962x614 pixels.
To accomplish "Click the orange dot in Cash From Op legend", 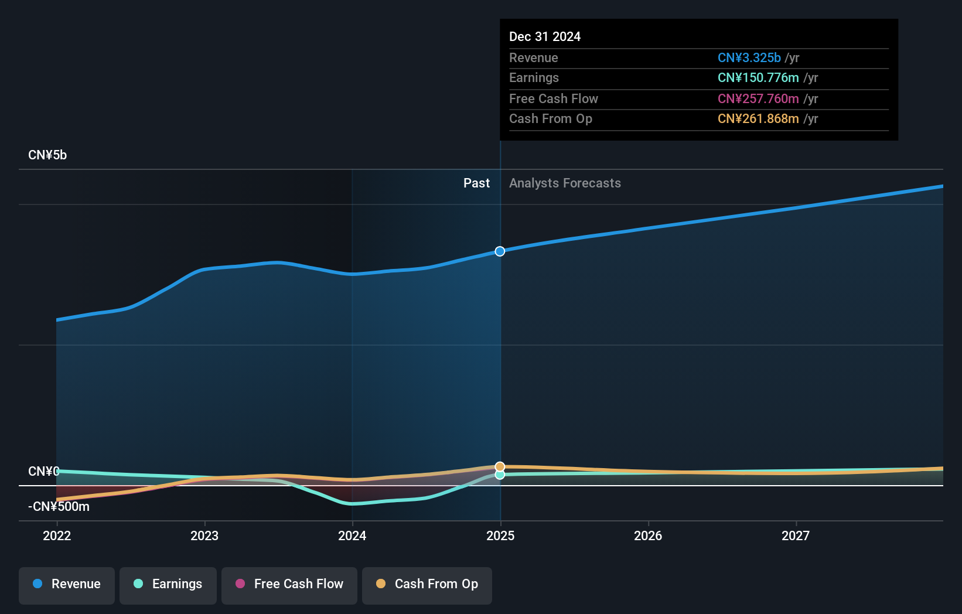I will [381, 584].
